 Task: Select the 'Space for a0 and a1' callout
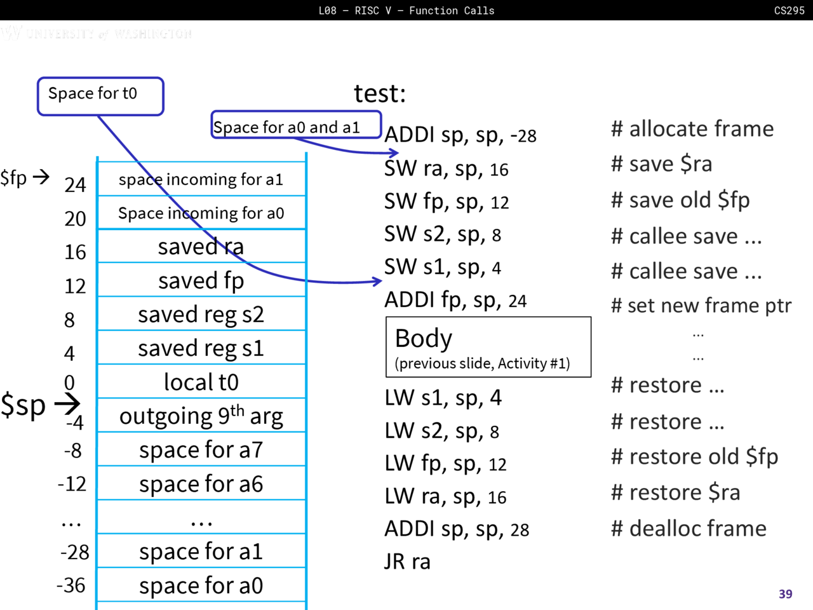click(x=296, y=125)
